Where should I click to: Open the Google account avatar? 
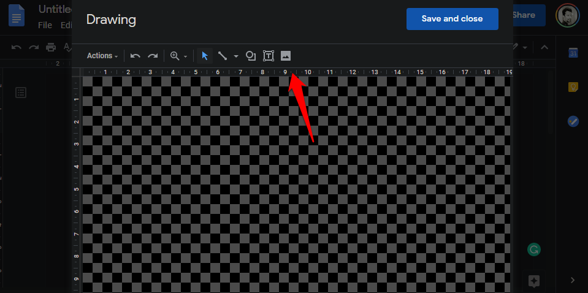coord(567,15)
